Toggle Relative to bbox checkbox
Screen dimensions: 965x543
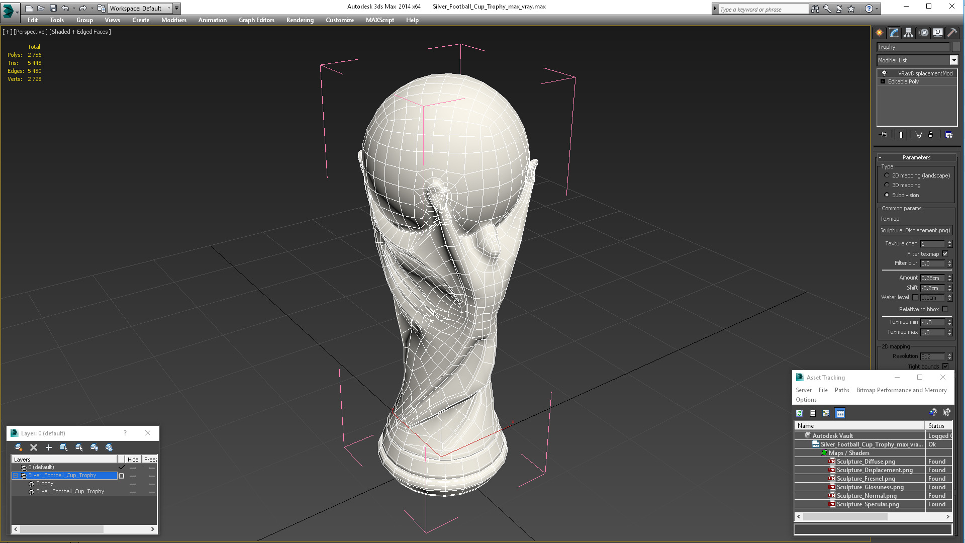pos(945,309)
